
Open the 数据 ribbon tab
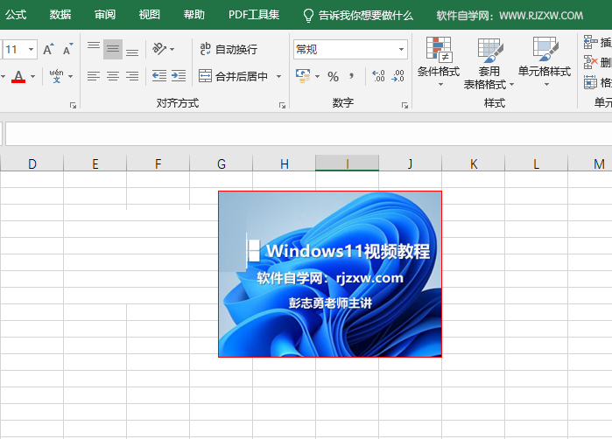60,15
